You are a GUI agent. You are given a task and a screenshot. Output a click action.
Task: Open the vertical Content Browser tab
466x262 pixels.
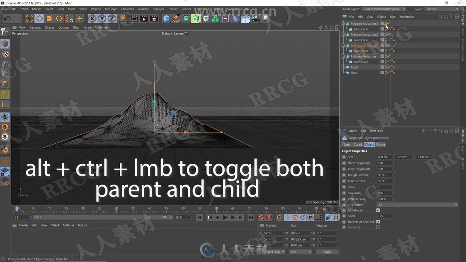(x=463, y=51)
